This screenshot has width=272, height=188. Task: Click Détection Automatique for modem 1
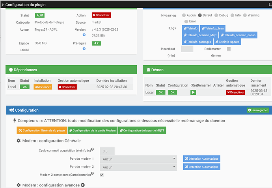click(x=202, y=159)
